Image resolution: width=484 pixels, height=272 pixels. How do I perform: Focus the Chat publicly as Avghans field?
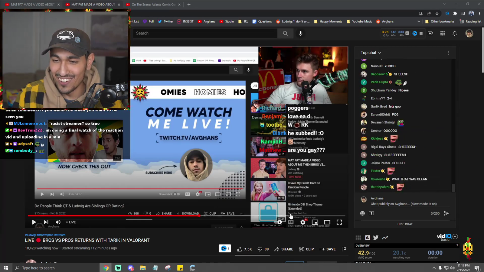click(410, 204)
